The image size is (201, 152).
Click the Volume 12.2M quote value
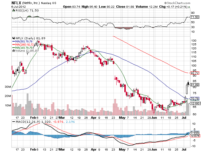147,7
